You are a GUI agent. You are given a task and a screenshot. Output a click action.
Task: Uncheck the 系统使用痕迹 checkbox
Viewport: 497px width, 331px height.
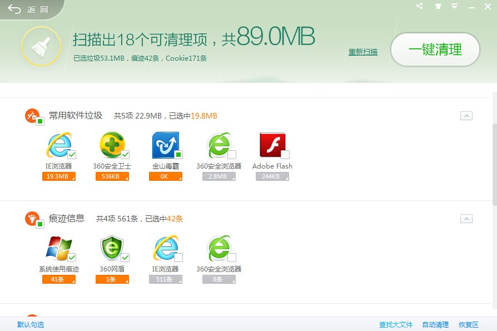click(x=72, y=258)
